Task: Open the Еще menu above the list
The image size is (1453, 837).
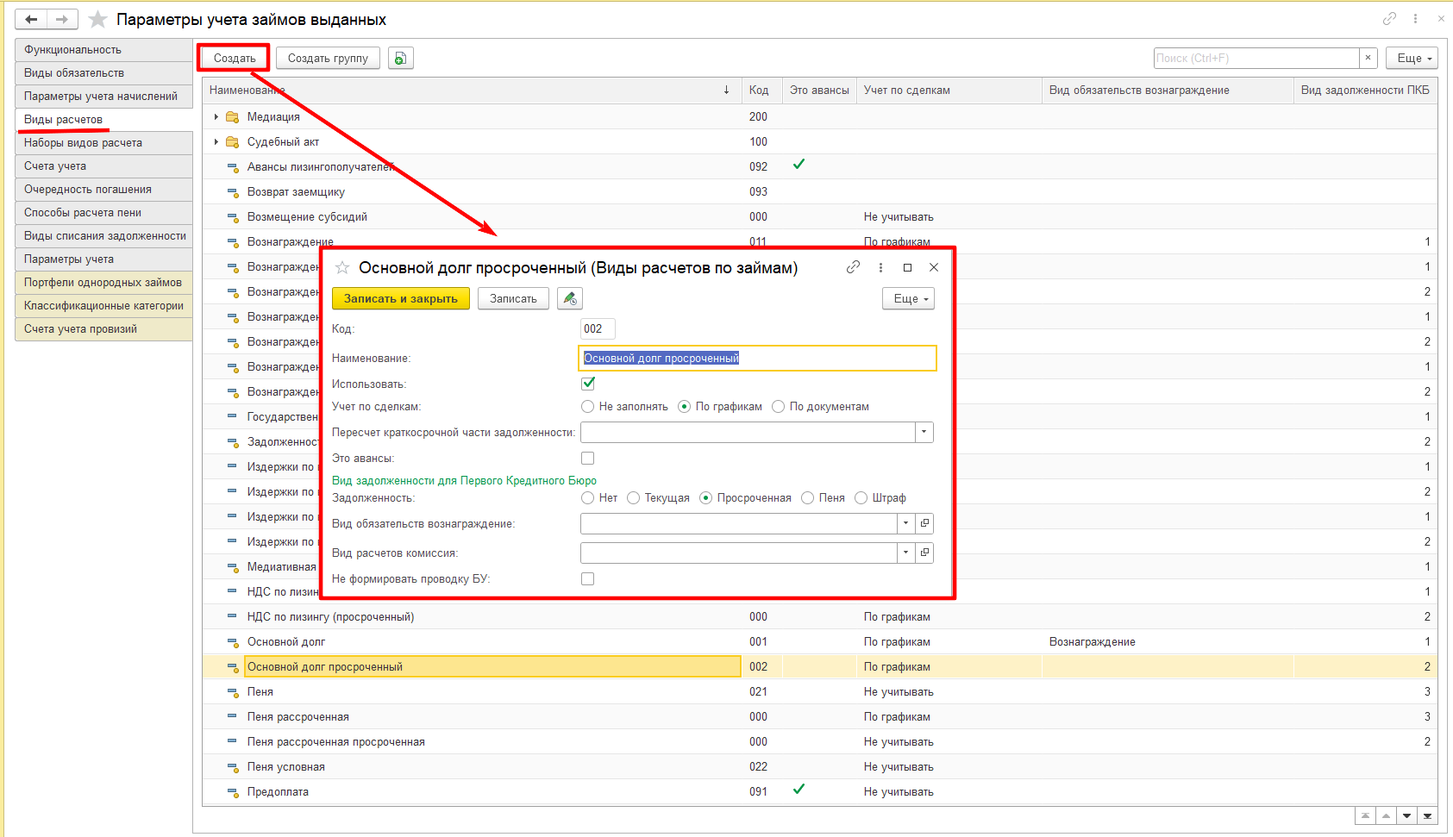Action: (x=1412, y=59)
